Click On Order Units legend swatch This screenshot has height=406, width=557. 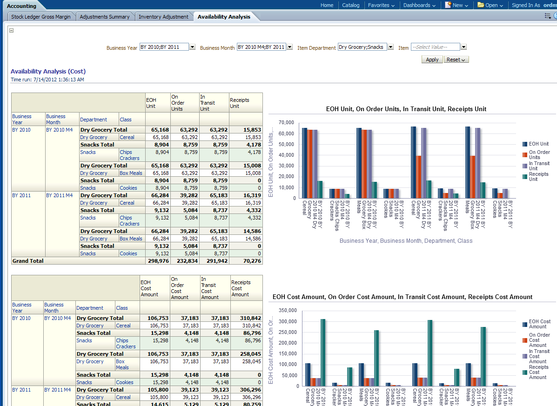[525, 155]
